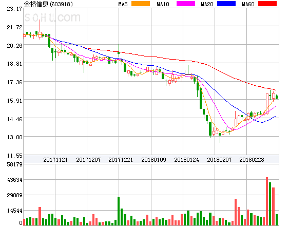The image size is (308, 226).
Task: Click the date label 20171121
Action: 55,160
